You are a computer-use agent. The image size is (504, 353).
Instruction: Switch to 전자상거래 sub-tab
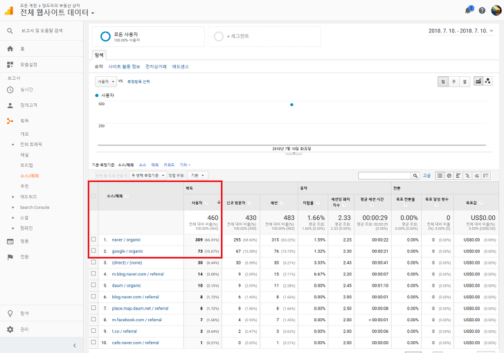pos(156,66)
